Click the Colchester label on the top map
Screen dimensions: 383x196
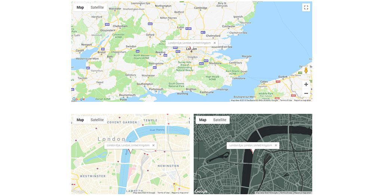pyautogui.click(x=229, y=26)
